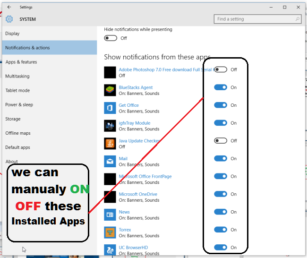
Task: Open Microsoft Office FrontPage settings link
Action: coord(145,177)
